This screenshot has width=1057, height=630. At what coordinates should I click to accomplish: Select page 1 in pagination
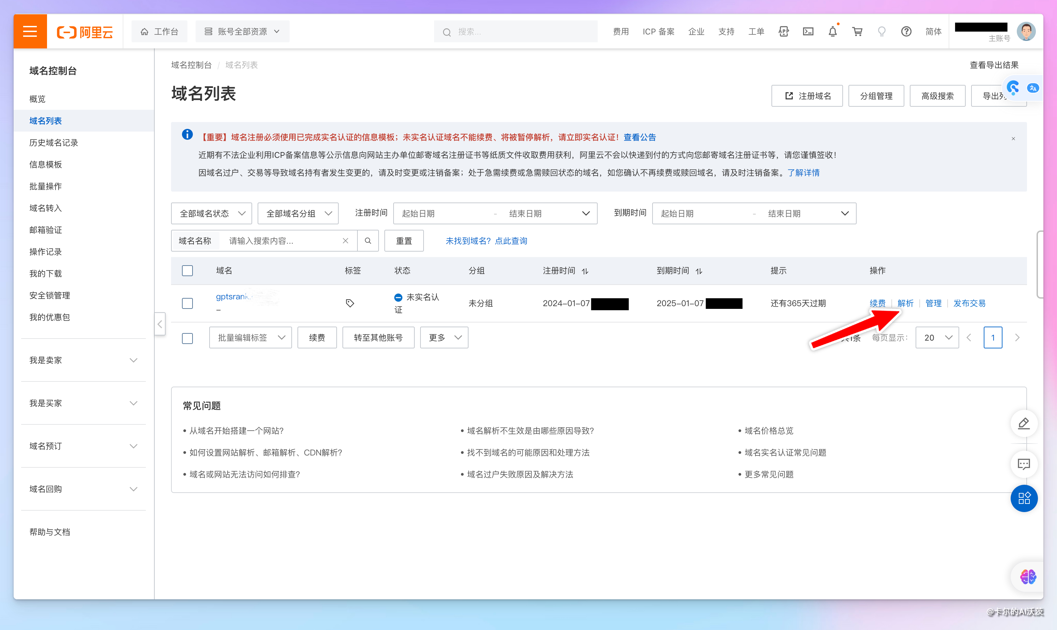point(993,337)
